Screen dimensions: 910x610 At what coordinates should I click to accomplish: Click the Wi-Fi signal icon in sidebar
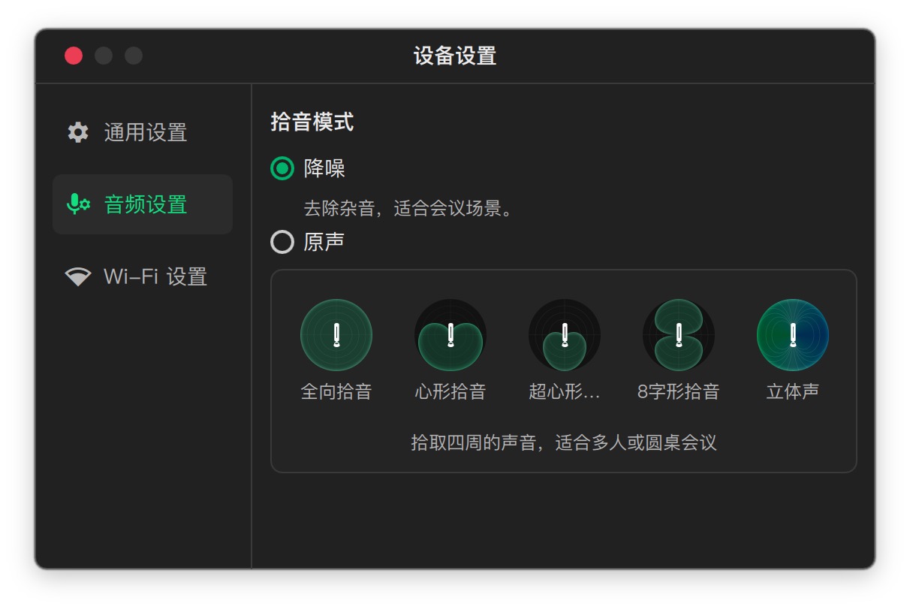[x=78, y=276]
